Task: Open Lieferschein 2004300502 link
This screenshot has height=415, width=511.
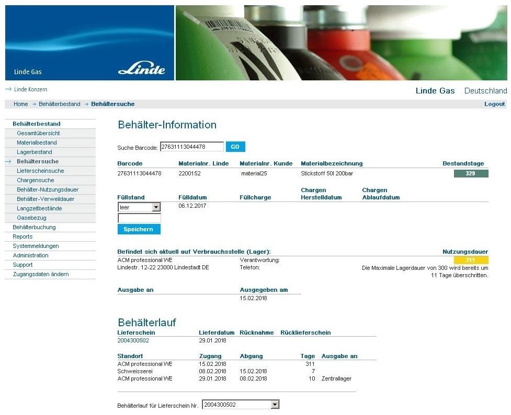Action: [x=133, y=340]
